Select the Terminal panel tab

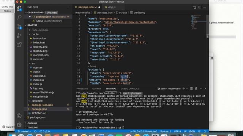pos(111,89)
